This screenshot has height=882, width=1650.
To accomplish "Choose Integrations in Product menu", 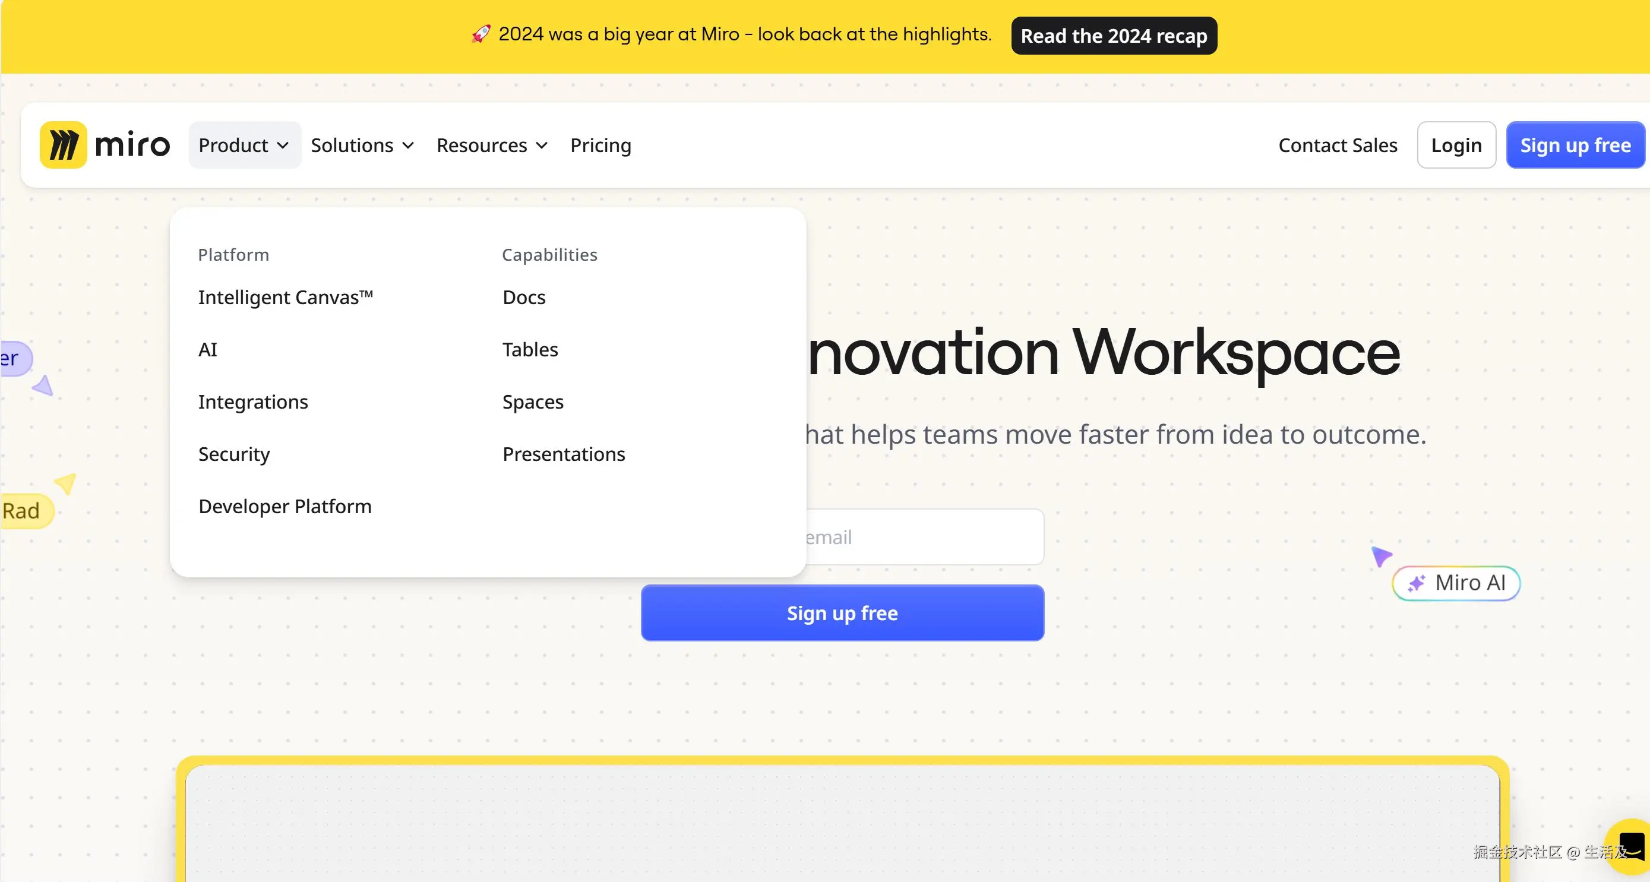I will tap(253, 402).
